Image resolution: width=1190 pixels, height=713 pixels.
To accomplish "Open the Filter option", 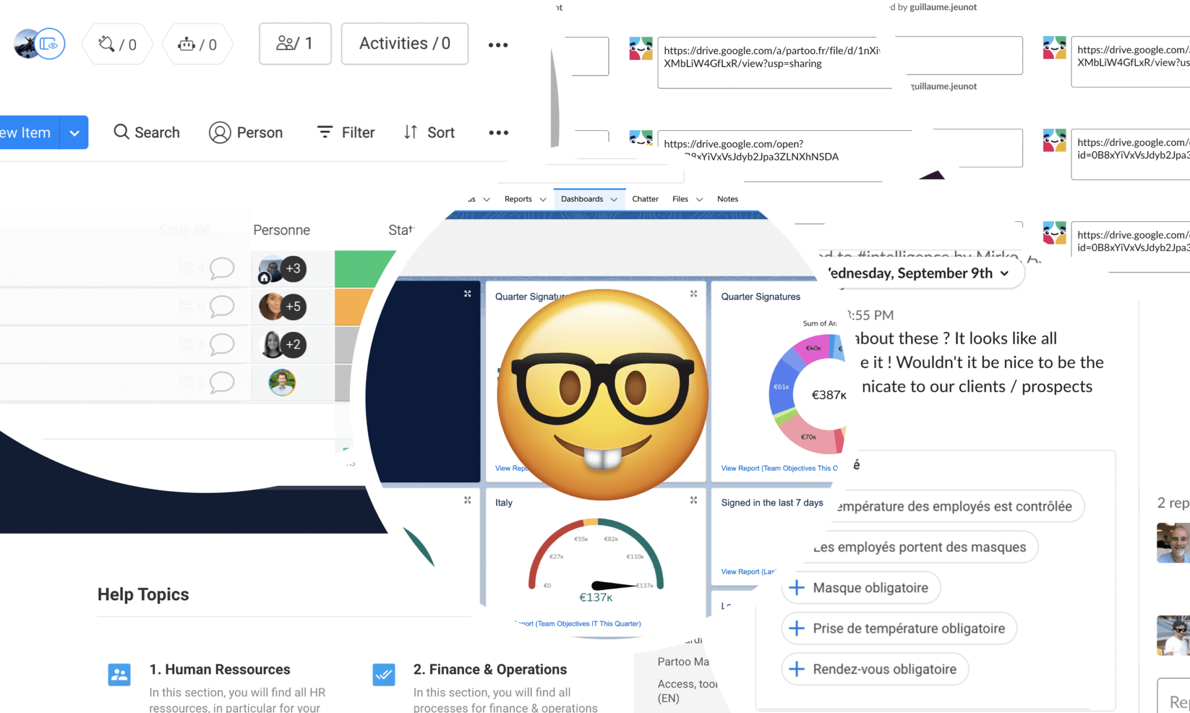I will [346, 132].
